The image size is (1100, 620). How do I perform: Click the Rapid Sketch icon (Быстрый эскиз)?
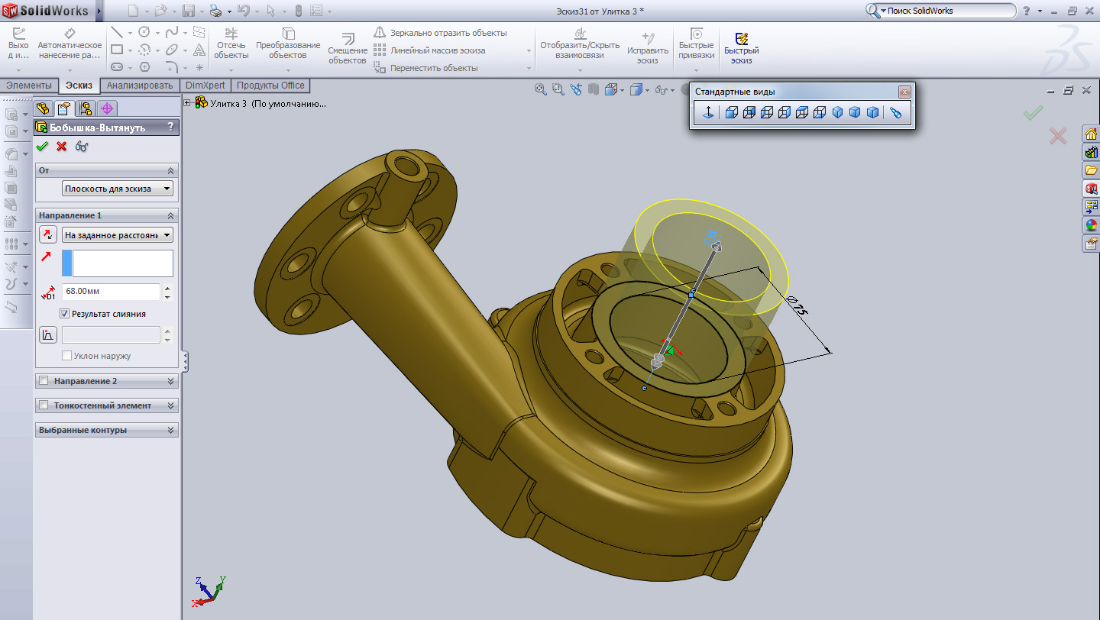tap(741, 40)
